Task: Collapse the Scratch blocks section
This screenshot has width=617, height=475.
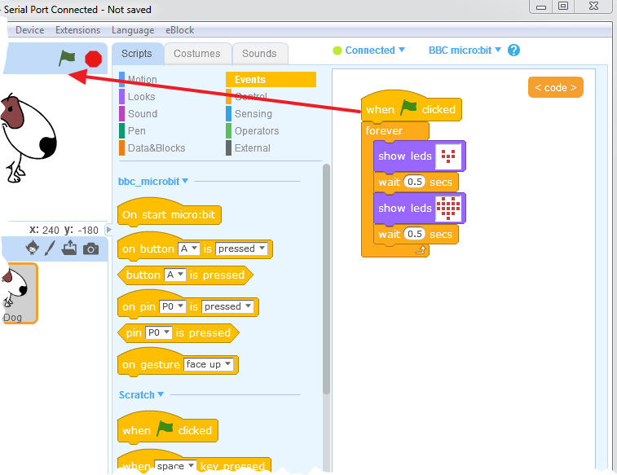Action: pyautogui.click(x=141, y=395)
